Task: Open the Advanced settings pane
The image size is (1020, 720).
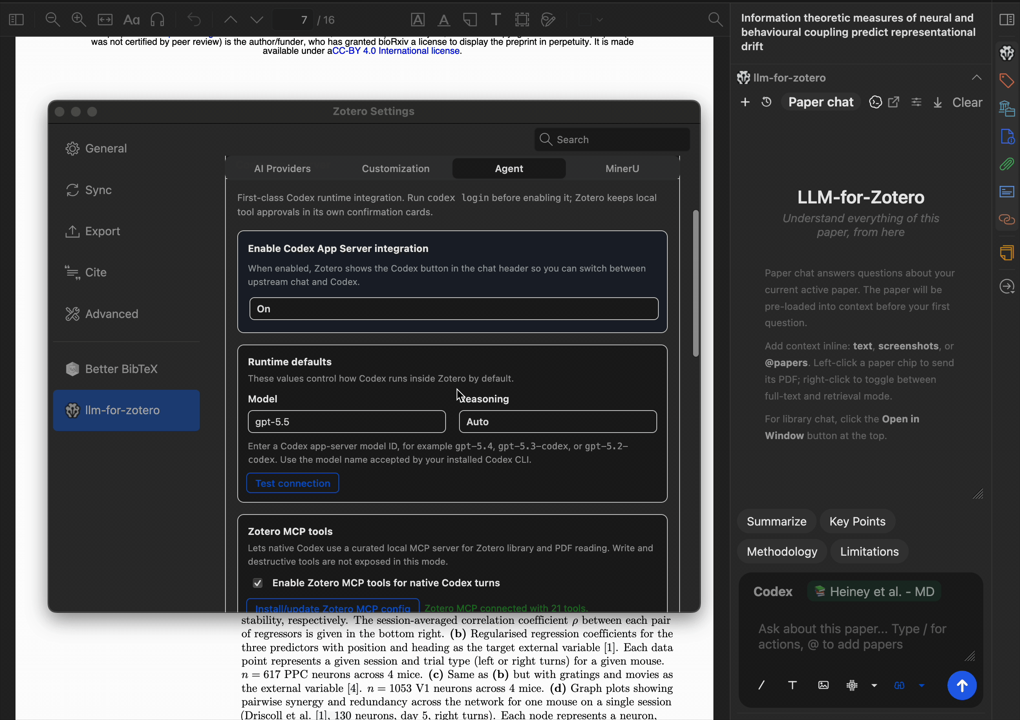Action: [x=126, y=314]
